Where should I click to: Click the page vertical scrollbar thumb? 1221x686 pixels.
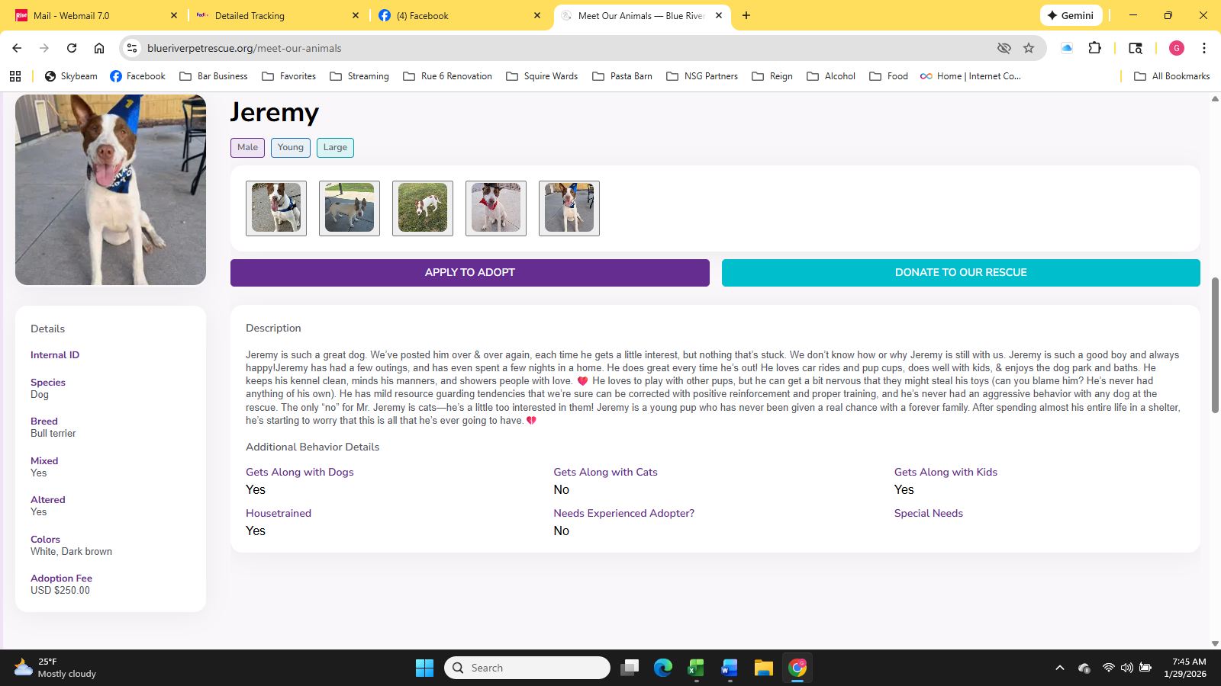[x=1215, y=345]
